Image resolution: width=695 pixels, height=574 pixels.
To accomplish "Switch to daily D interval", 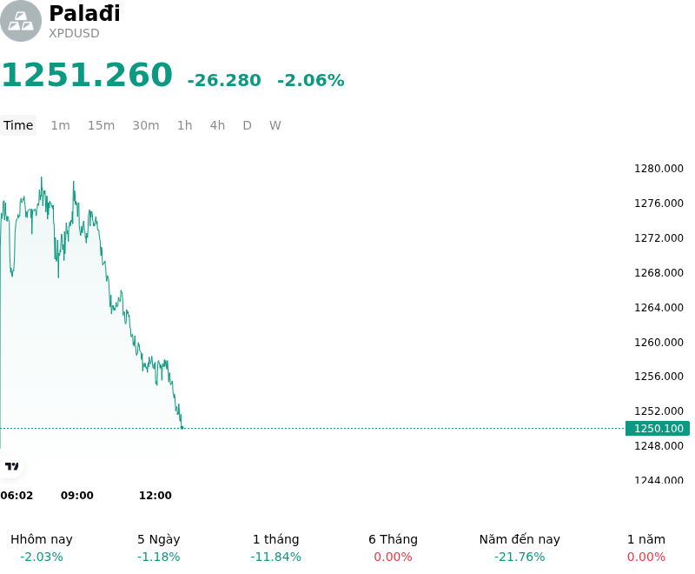I will [x=247, y=125].
